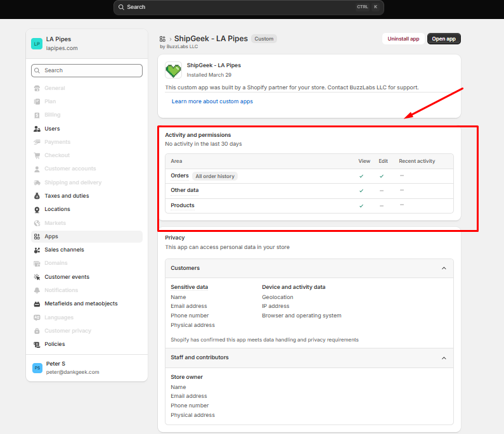Viewport: 504px width, 434px height.
Task: Click the Payments icon in sidebar
Action: [x=37, y=142]
